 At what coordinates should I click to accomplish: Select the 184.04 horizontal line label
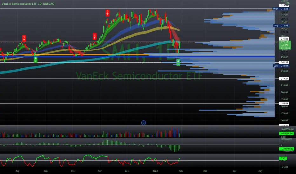click(284, 103)
